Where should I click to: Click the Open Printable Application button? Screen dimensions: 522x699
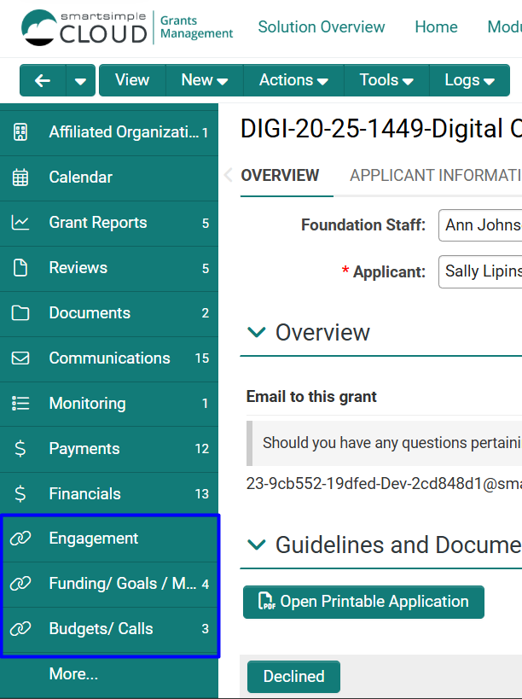click(x=363, y=602)
